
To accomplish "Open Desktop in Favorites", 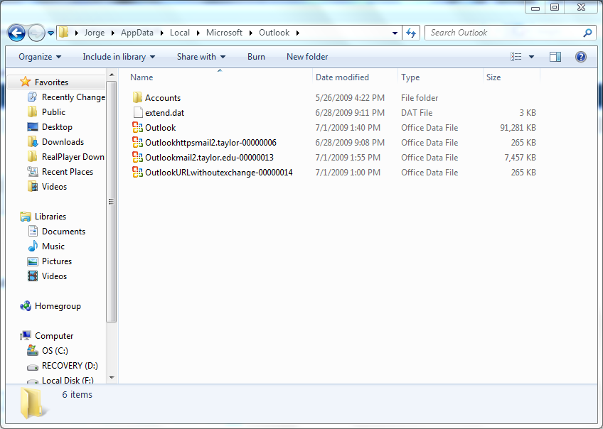I will (x=57, y=127).
